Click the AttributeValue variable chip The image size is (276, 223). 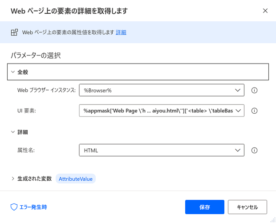pos(76,179)
